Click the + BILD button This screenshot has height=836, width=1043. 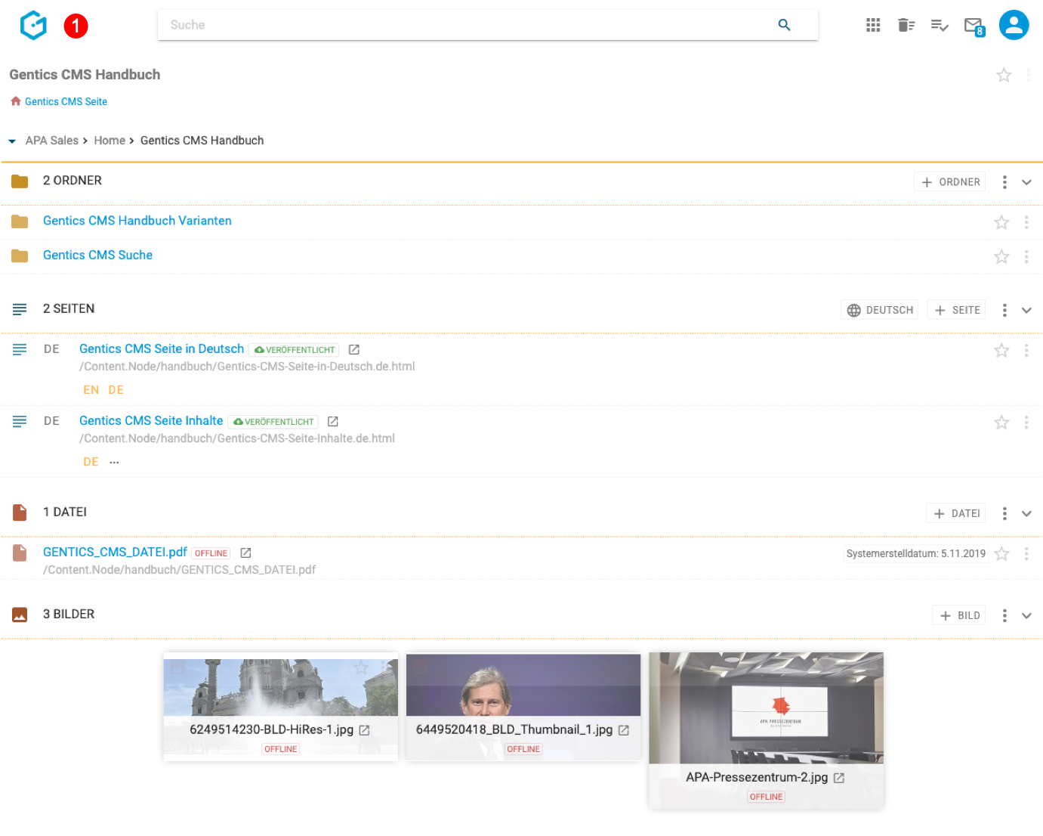959,615
